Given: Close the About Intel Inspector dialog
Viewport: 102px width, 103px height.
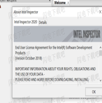Looking at the screenshot, I should tap(100, 12).
